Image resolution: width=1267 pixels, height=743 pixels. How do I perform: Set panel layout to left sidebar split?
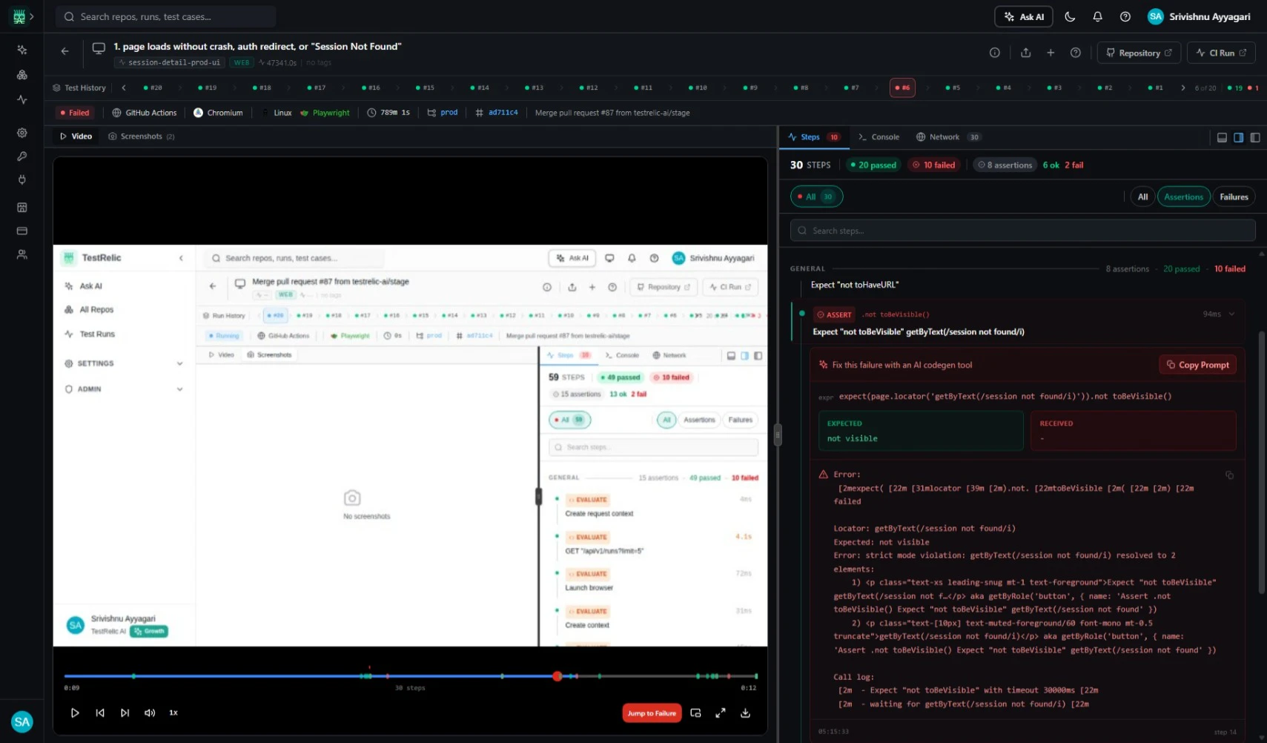click(x=1254, y=137)
